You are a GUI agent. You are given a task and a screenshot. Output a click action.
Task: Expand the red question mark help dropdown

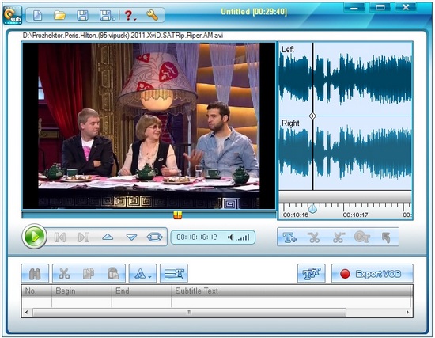[x=130, y=15]
